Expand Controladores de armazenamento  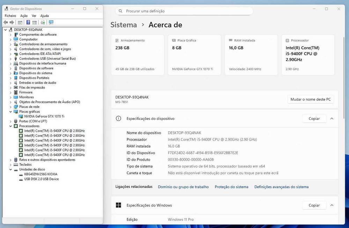tap(10, 44)
